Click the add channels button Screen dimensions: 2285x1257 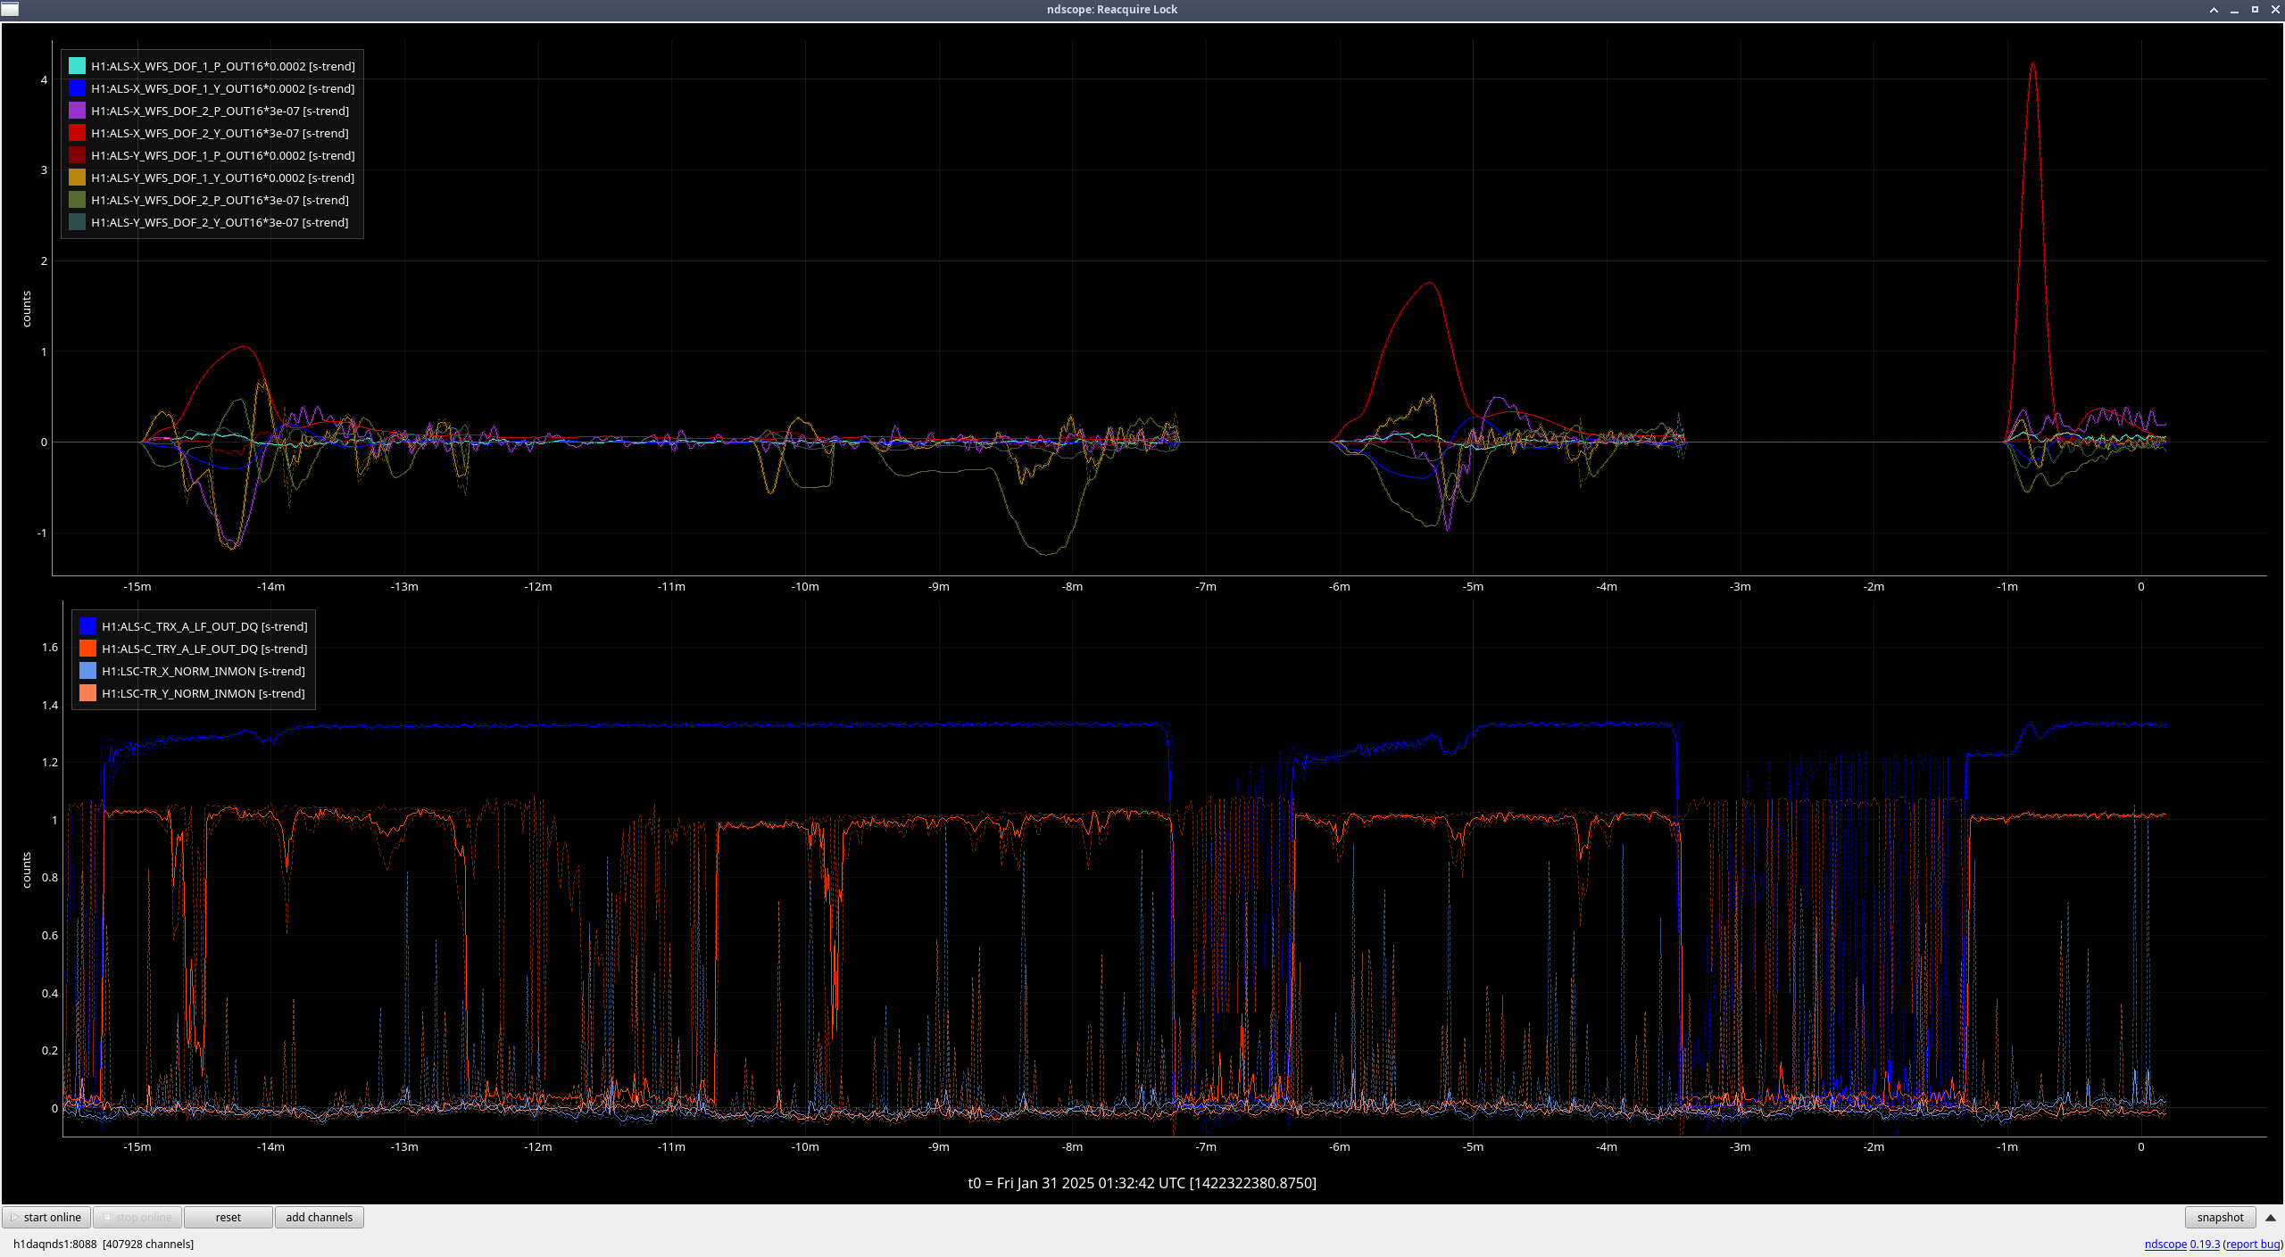pos(319,1217)
